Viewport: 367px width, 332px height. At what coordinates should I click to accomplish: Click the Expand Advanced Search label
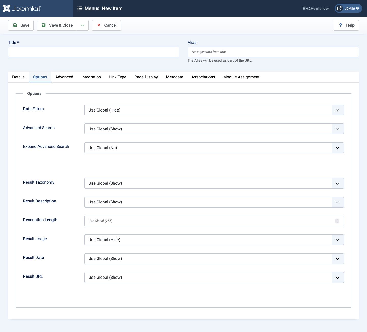[x=46, y=146]
